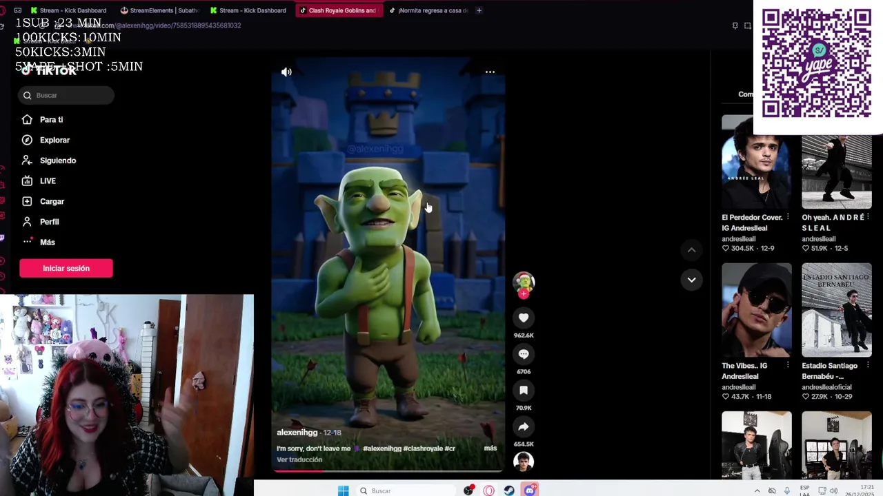Open the three-dot options menu on the video
The height and width of the screenshot is (496, 883).
pyautogui.click(x=490, y=72)
